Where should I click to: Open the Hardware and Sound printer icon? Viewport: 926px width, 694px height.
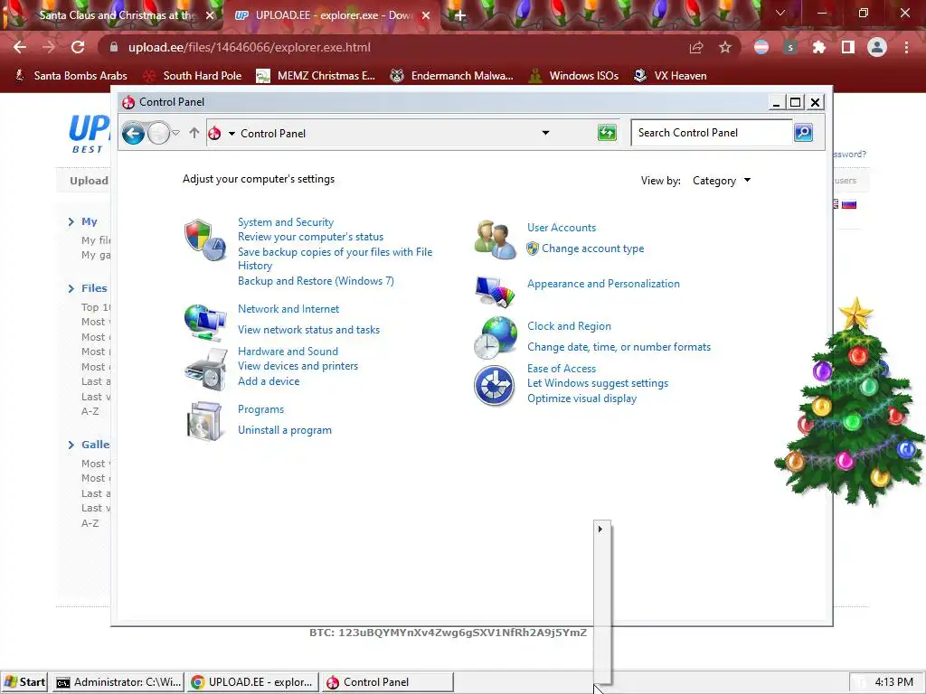coord(205,370)
